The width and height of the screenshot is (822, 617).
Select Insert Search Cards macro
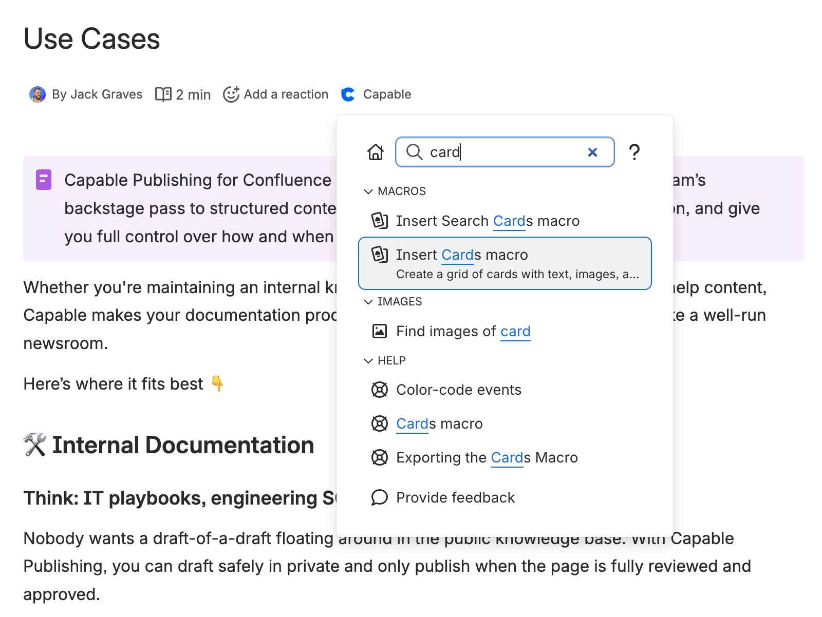tap(487, 221)
